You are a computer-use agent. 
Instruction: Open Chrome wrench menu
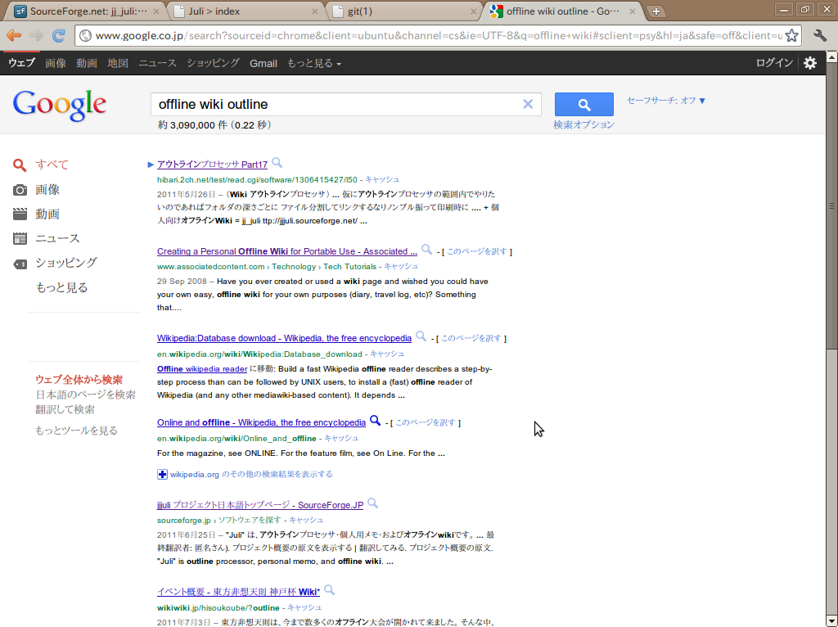coord(820,36)
